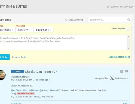Click Richard Caldwell author name
The image size is (135, 104).
click(x=20, y=77)
